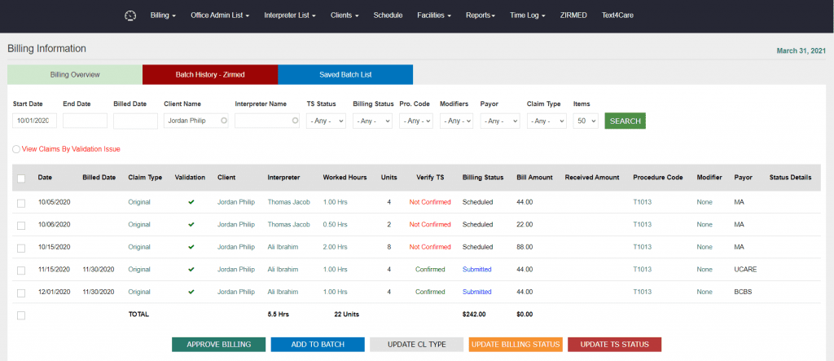
Task: Click the UPDATE BILLING STATUS orange button
Action: (515, 344)
